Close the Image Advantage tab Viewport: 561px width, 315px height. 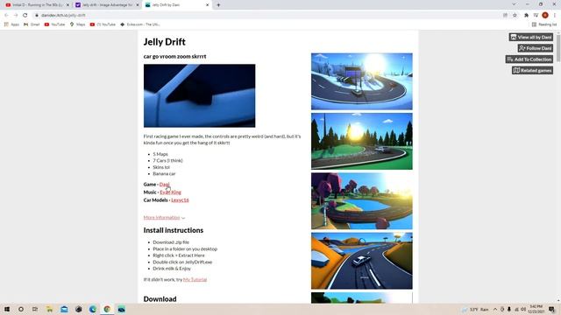[x=138, y=5]
